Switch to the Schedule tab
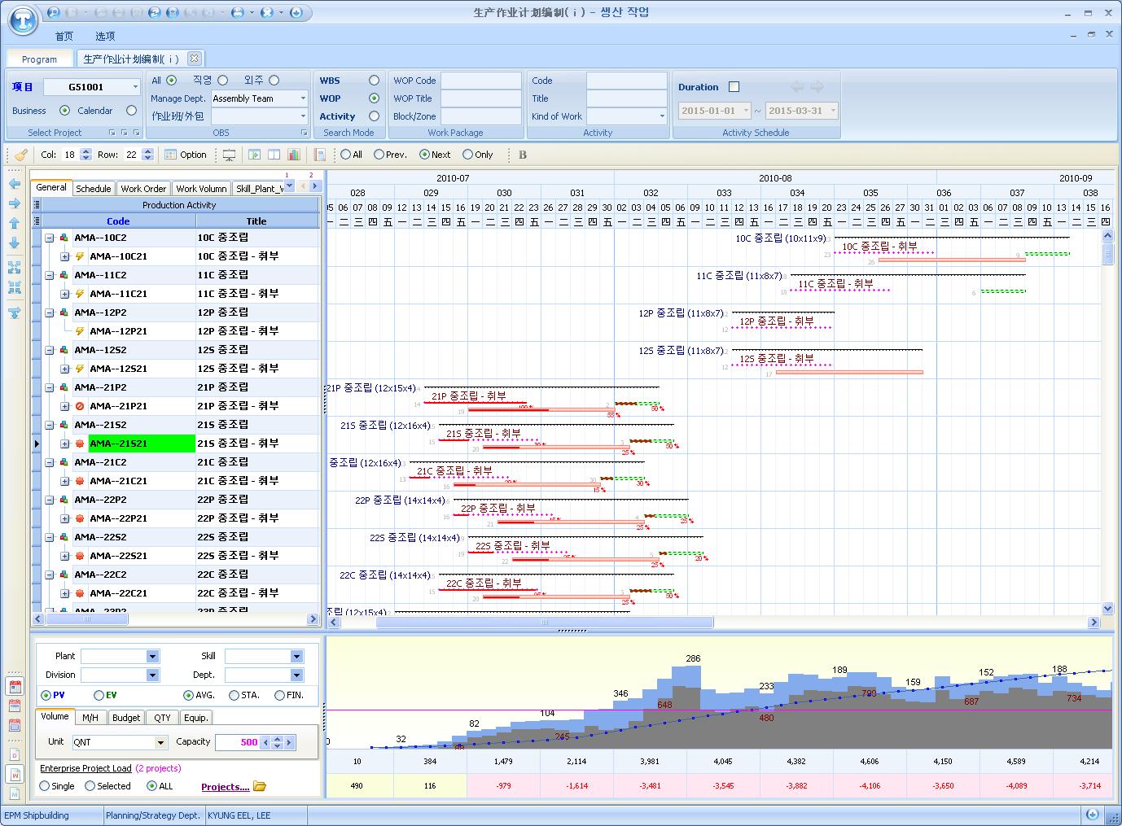The height and width of the screenshot is (826, 1122). (x=93, y=188)
